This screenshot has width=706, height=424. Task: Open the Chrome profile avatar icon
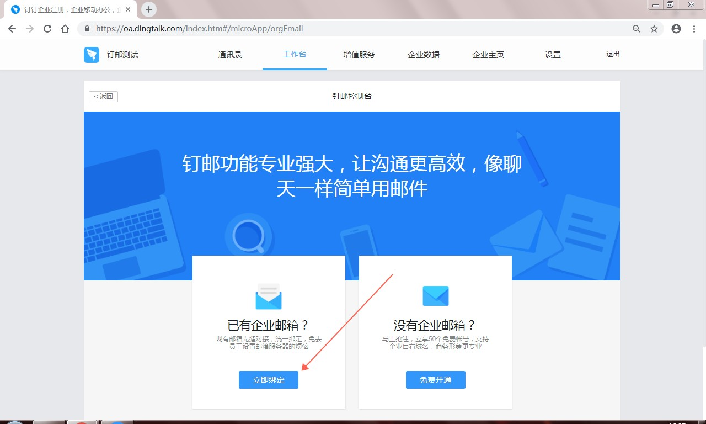coord(676,29)
